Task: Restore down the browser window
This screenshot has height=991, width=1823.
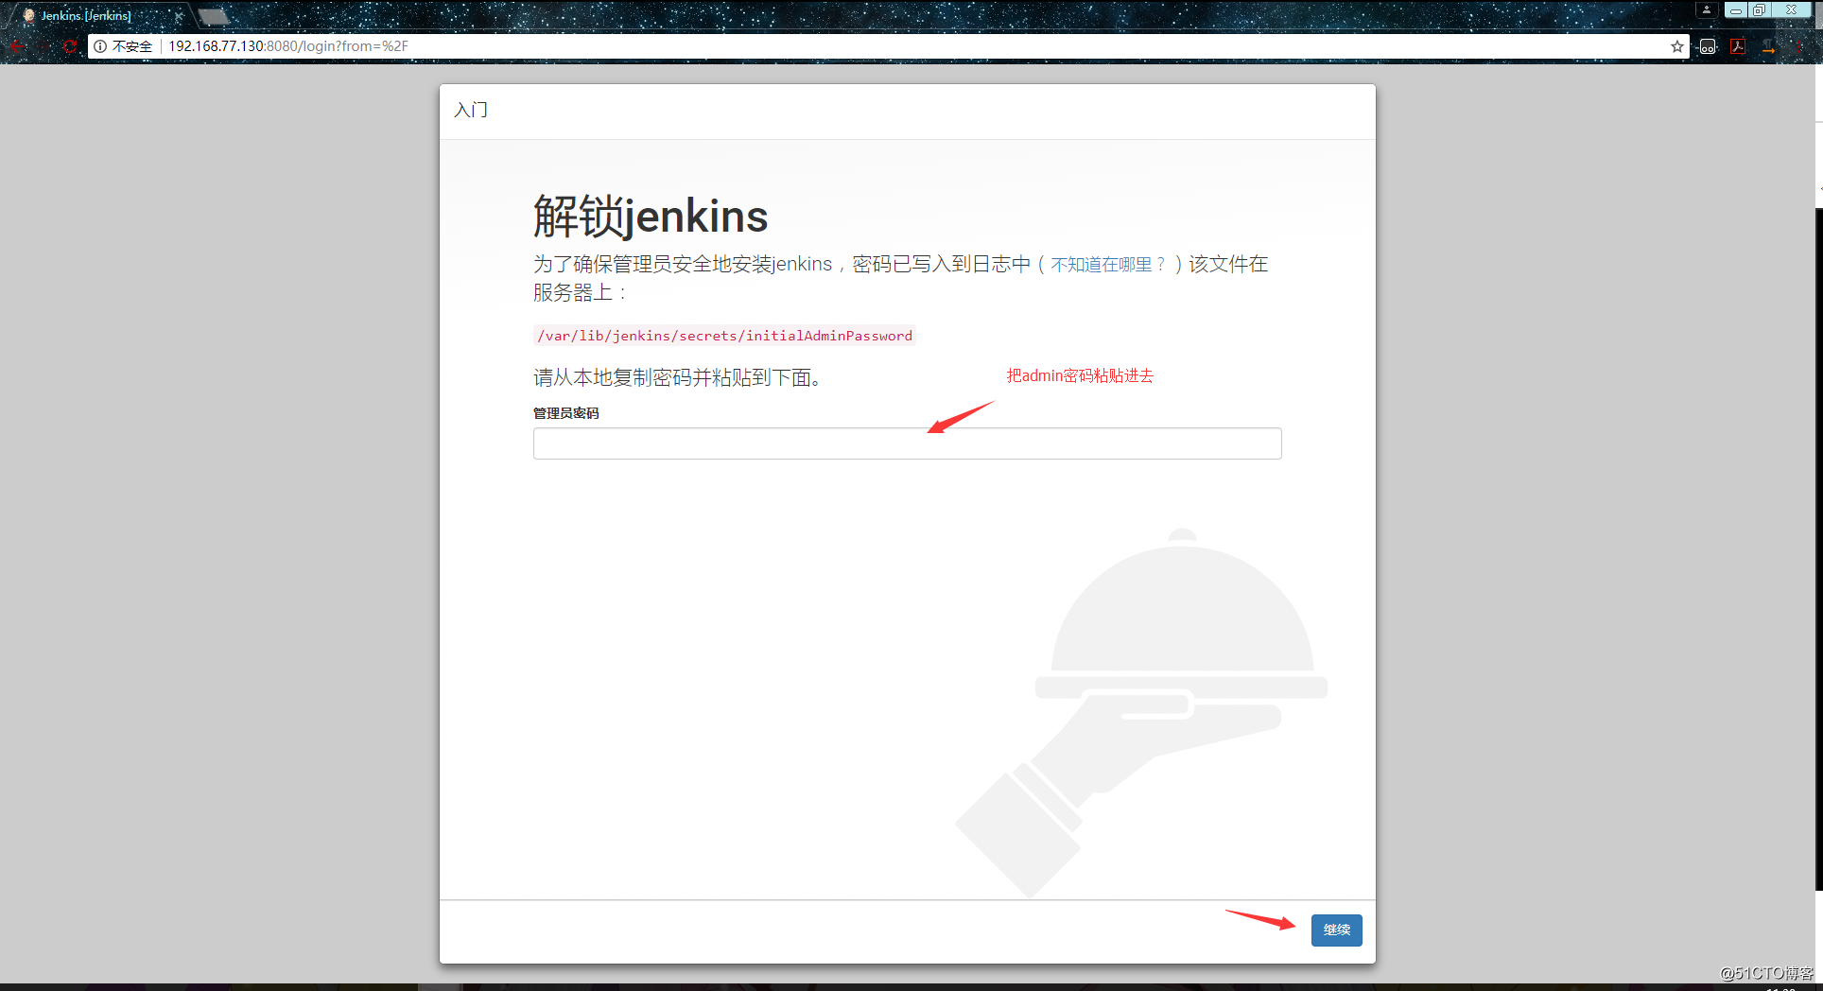Action: [x=1759, y=10]
